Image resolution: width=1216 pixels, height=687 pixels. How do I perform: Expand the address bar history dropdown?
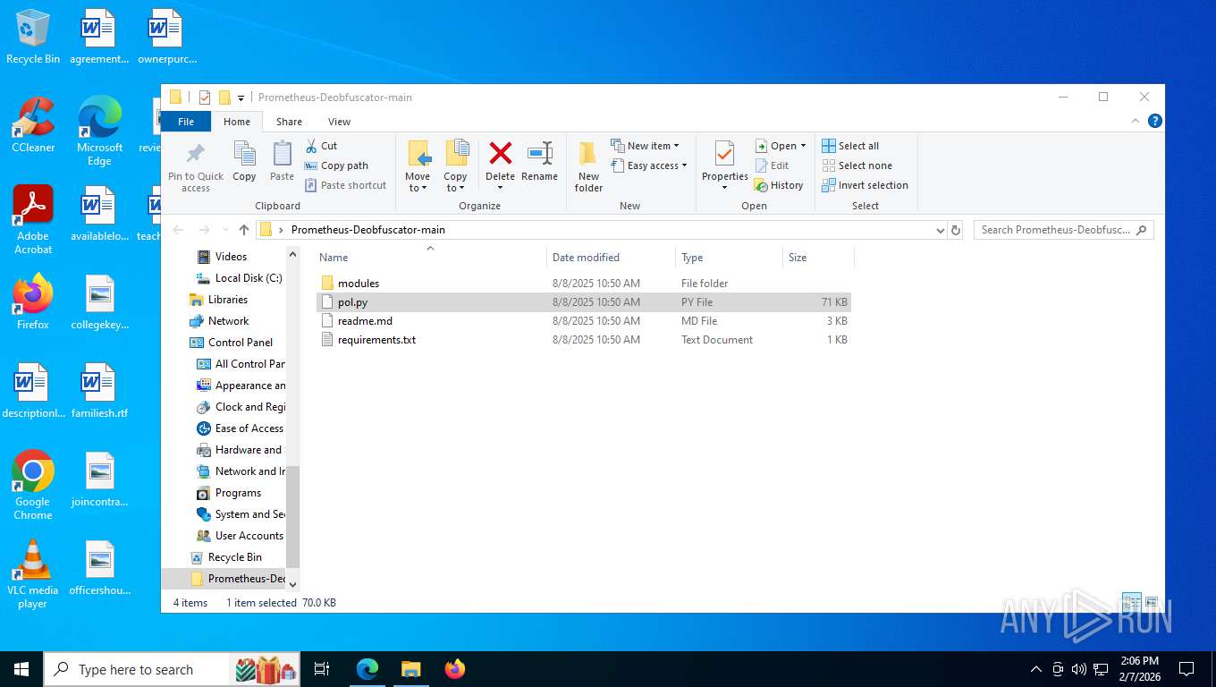(x=940, y=230)
